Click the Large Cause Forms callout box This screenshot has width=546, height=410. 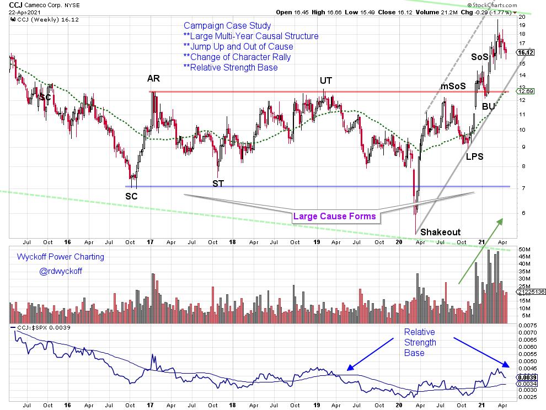[x=335, y=217]
